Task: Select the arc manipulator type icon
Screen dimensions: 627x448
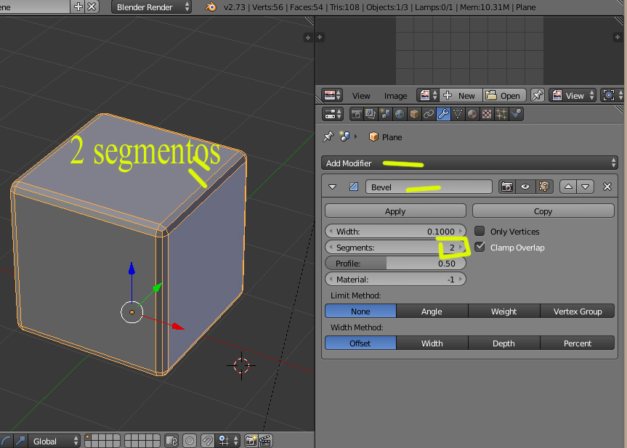Action: [7, 441]
